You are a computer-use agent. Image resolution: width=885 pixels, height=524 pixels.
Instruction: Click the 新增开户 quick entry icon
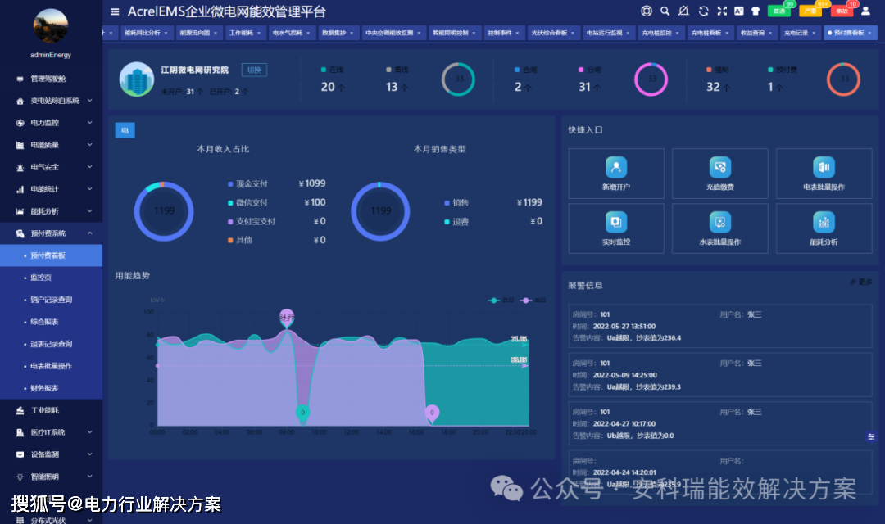click(x=615, y=167)
